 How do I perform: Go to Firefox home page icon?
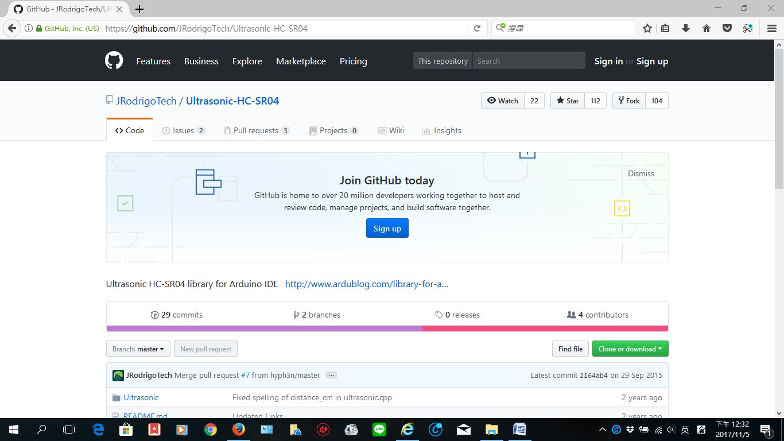pyautogui.click(x=707, y=28)
